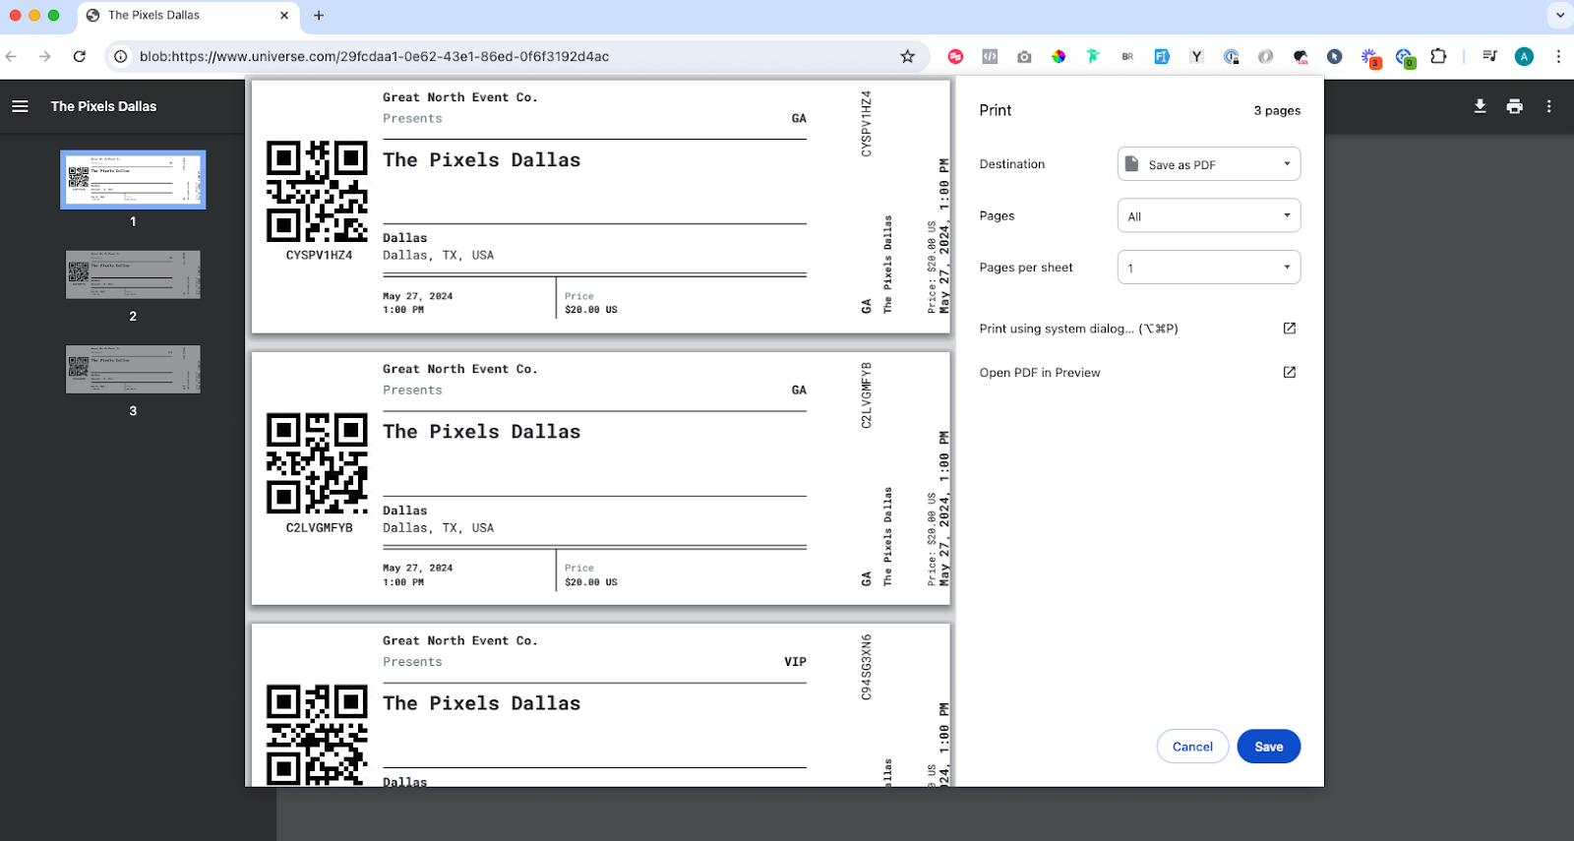The width and height of the screenshot is (1574, 841).
Task: View site information icon in address bar
Action: [120, 56]
